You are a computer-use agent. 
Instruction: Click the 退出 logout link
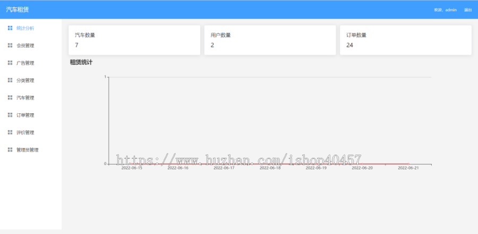click(468, 10)
